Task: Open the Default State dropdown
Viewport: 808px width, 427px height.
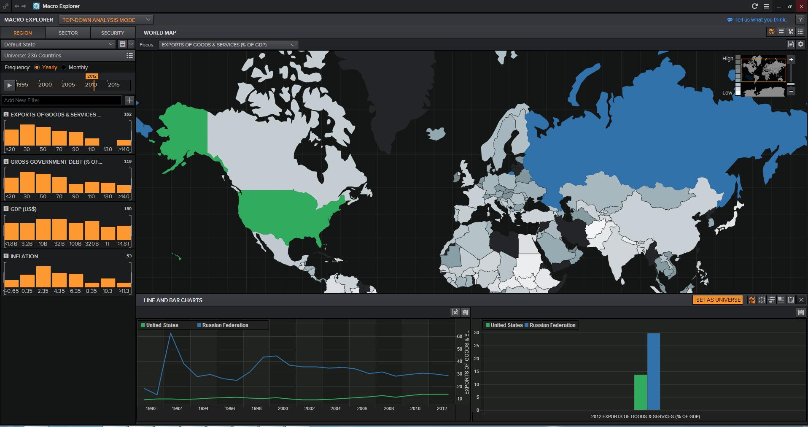Action: coord(58,44)
